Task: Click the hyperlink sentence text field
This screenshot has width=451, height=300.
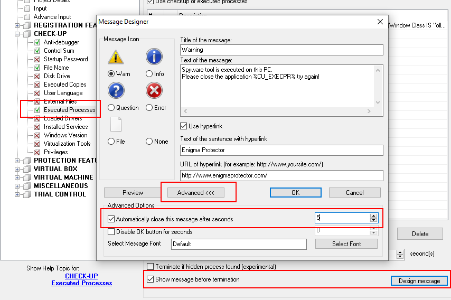Action: click(x=281, y=150)
